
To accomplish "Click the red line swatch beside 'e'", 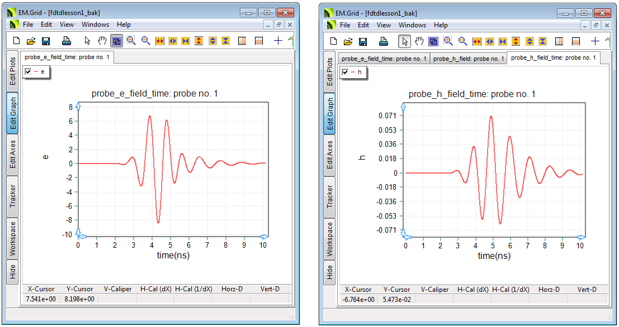I will pyautogui.click(x=36, y=71).
